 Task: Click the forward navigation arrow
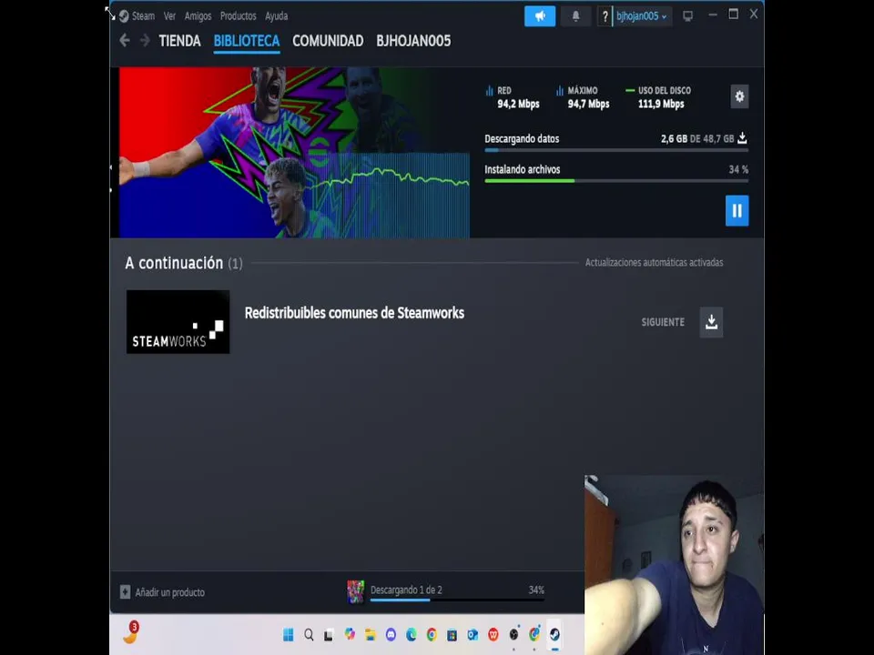pyautogui.click(x=145, y=40)
